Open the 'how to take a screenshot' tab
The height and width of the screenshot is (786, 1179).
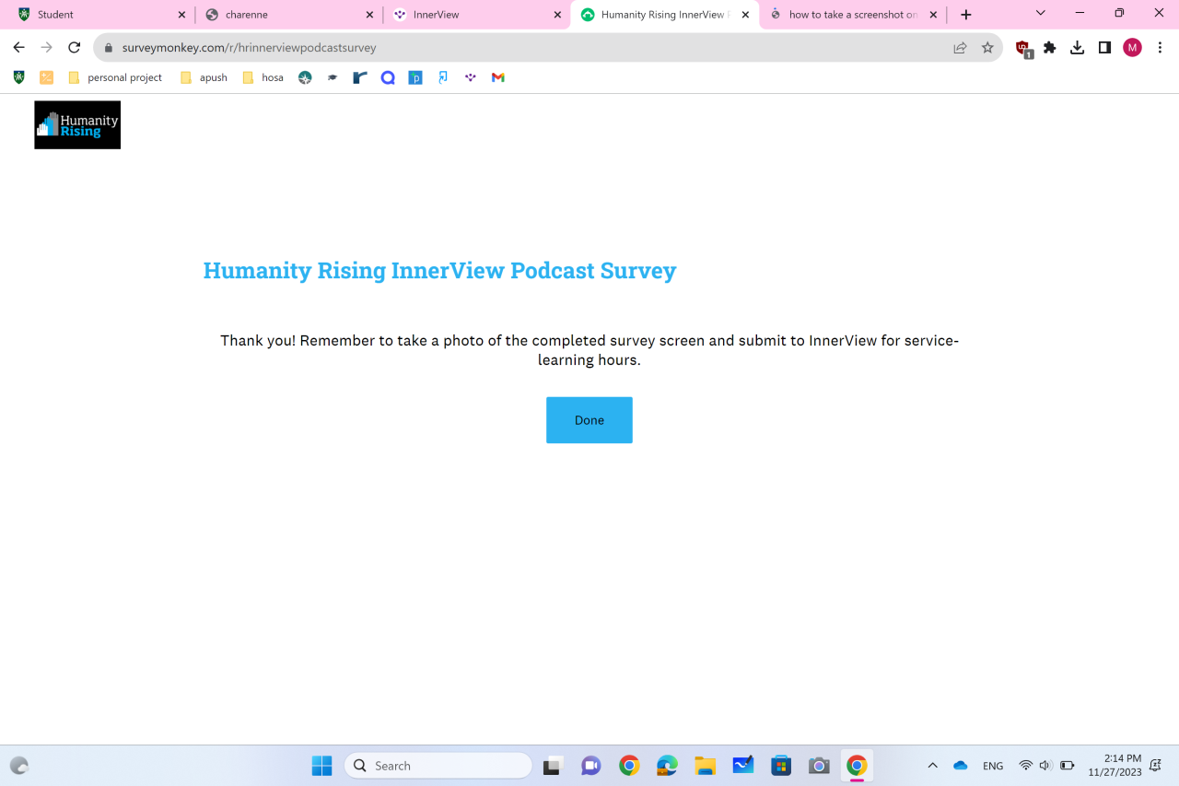click(853, 15)
